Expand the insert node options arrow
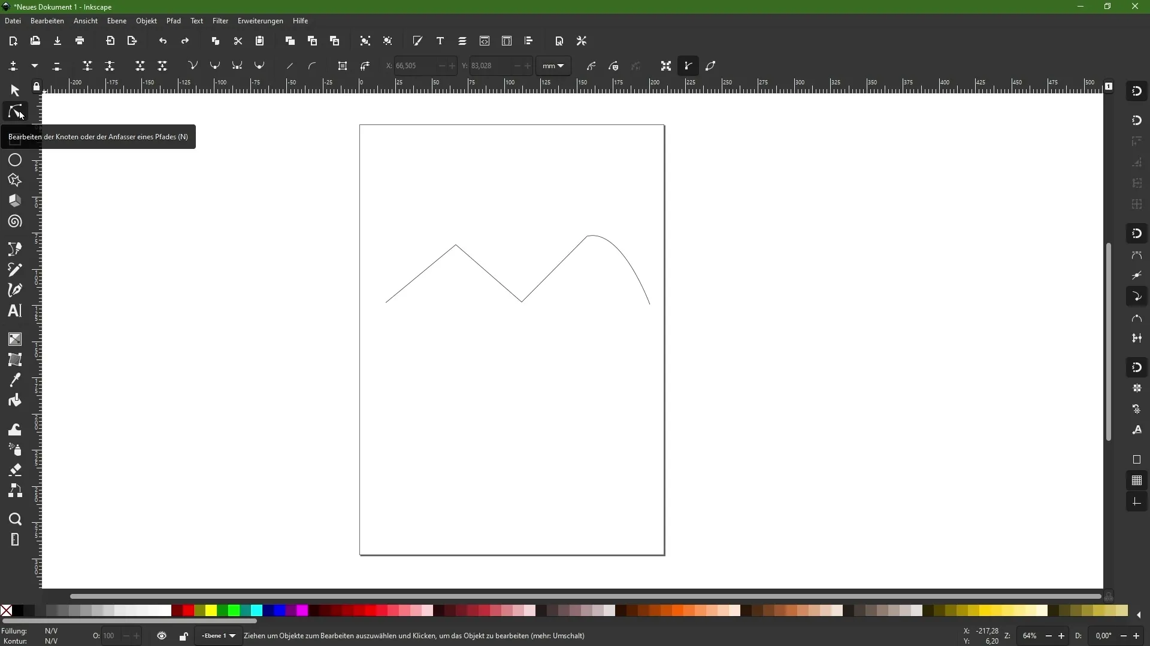 click(x=35, y=66)
